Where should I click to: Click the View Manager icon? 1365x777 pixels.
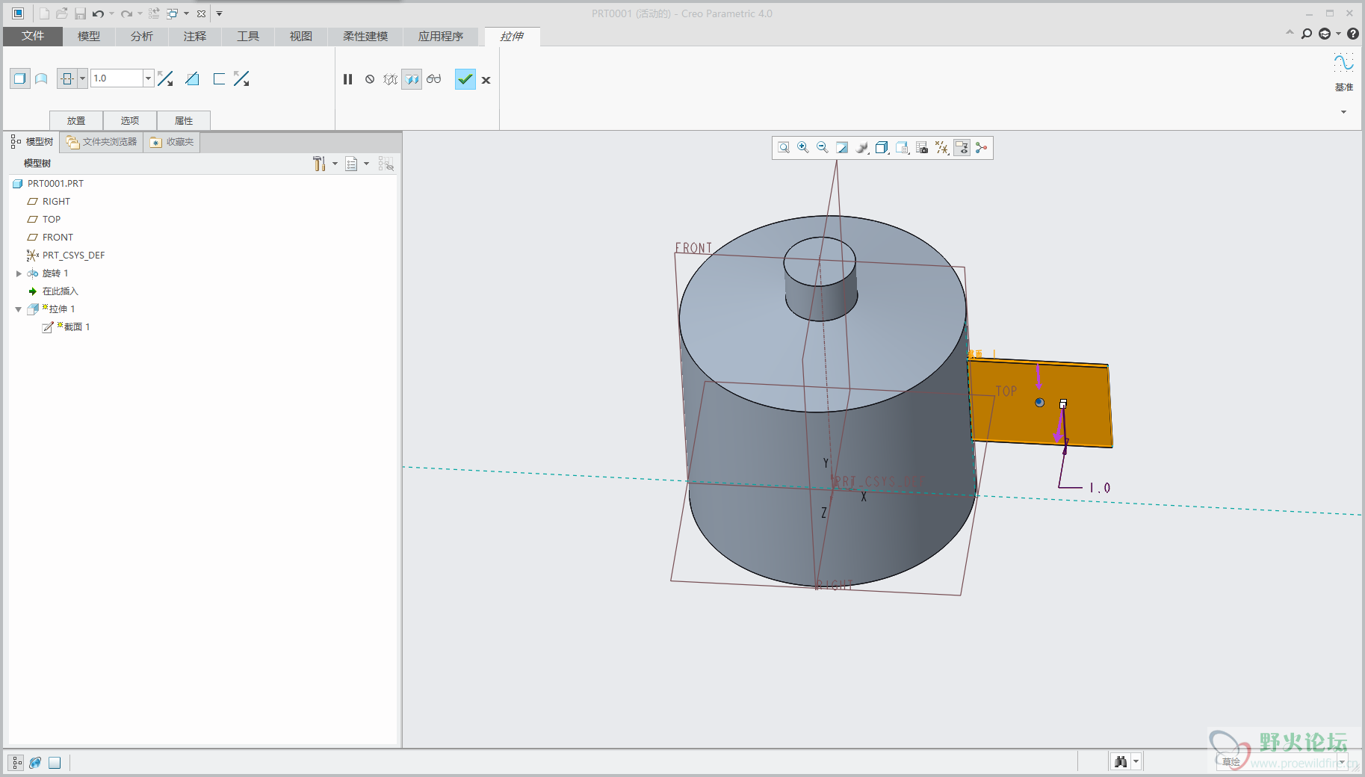pos(922,148)
